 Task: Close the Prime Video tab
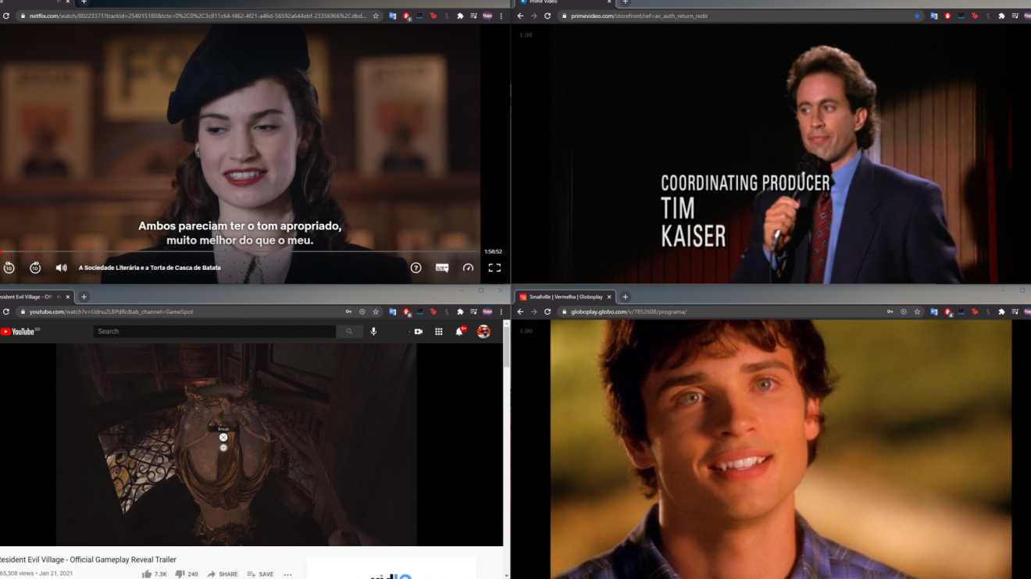pos(609,2)
